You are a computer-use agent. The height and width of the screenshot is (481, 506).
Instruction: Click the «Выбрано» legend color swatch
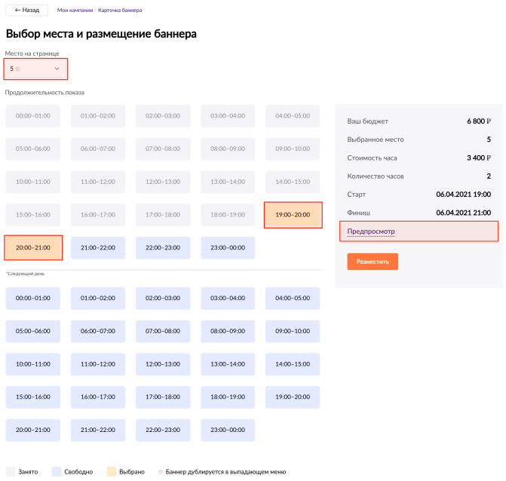point(109,471)
